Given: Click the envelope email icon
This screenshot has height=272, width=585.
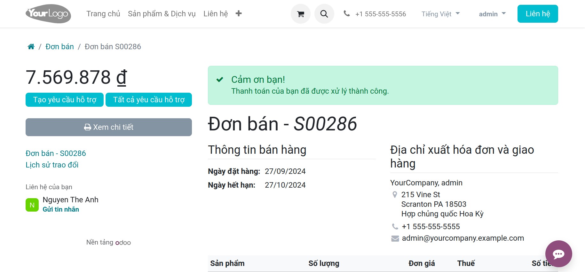Looking at the screenshot, I should click(395, 238).
